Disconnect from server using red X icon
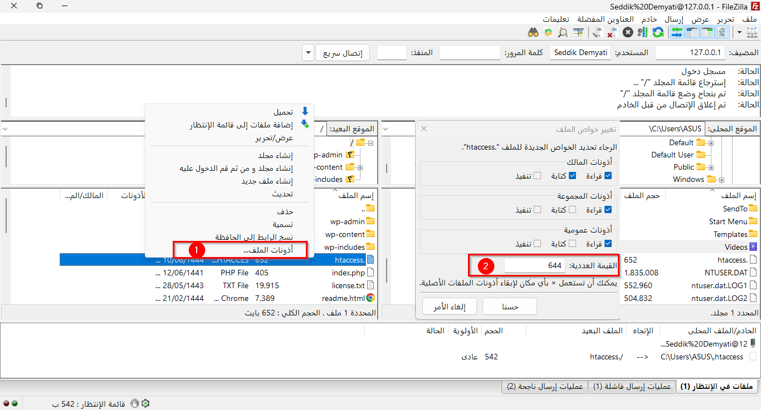Screen dimensions: 761x410 click(x=612, y=33)
